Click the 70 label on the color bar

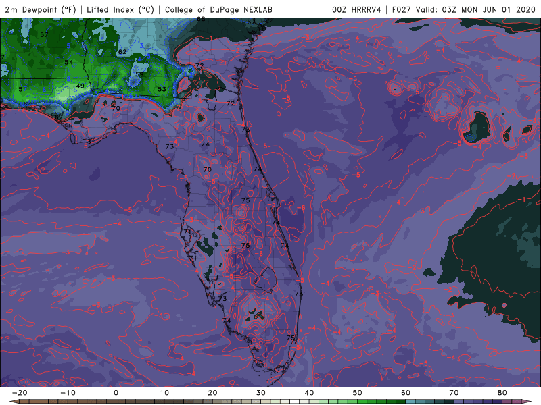coord(454,393)
